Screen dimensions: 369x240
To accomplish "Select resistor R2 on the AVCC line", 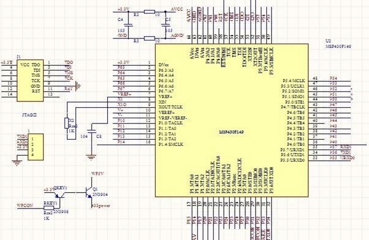I will pos(149,12).
